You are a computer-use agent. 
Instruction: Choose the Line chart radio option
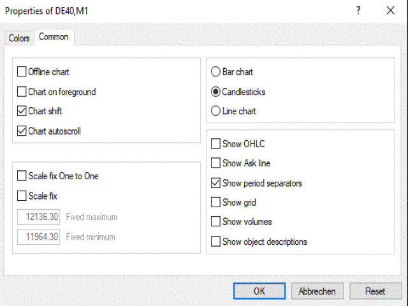tap(215, 111)
